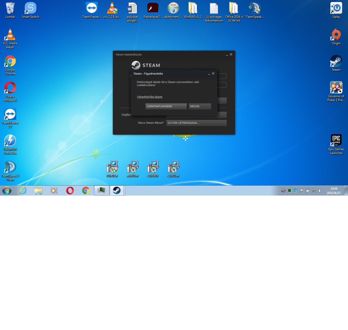348x330 pixels.
Task: Select the Office 2016 vl folder
Action: 234,12
